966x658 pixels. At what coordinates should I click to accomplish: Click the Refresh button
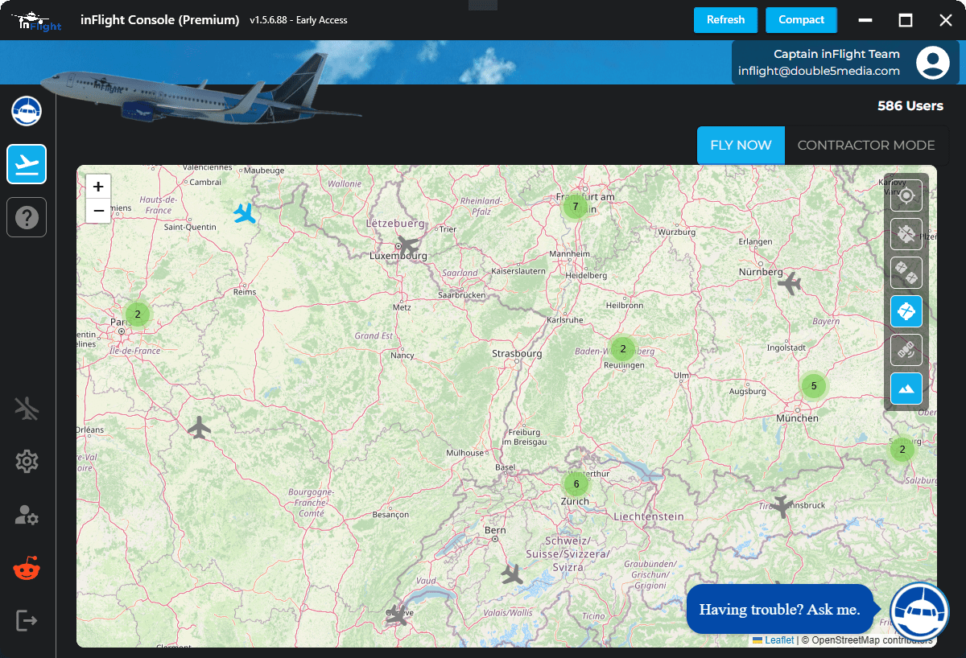click(725, 20)
